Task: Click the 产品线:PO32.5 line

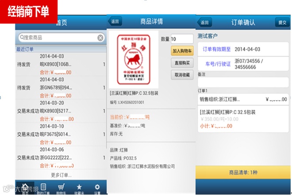Action: (123, 158)
